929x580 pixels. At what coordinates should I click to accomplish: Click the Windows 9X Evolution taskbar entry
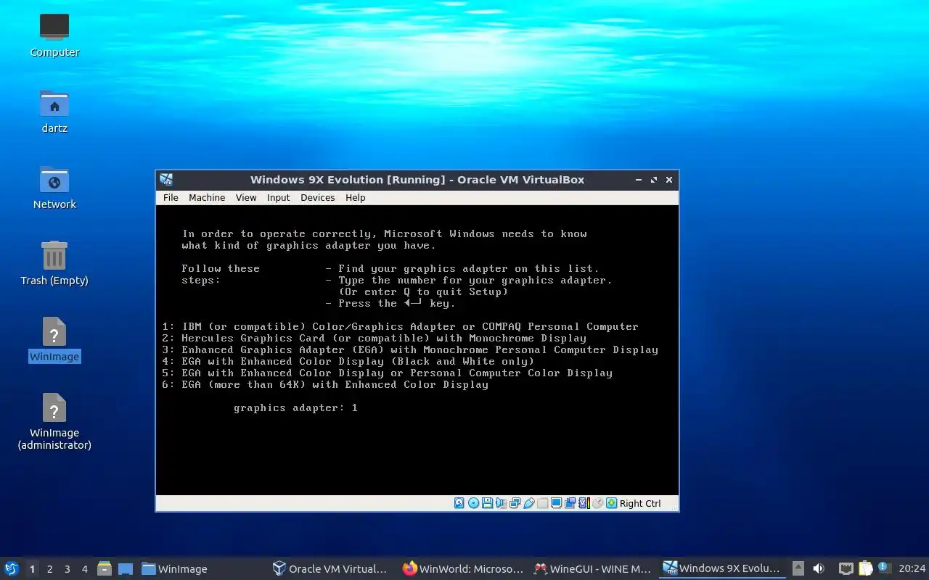722,569
